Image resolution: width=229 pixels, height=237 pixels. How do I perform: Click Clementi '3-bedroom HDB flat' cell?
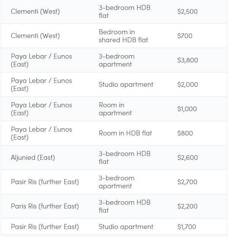(x=124, y=11)
